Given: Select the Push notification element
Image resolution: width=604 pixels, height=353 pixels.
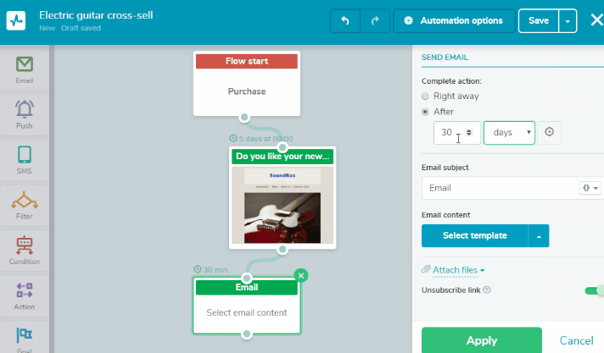Looking at the screenshot, I should [25, 114].
